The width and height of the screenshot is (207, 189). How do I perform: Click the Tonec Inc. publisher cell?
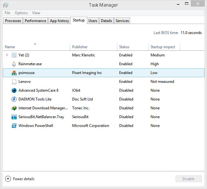tap(81, 108)
